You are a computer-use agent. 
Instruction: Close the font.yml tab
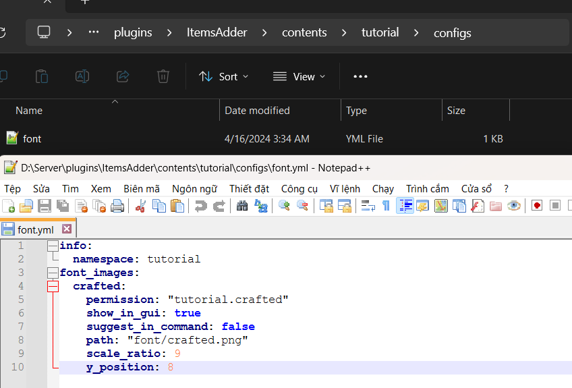[66, 229]
